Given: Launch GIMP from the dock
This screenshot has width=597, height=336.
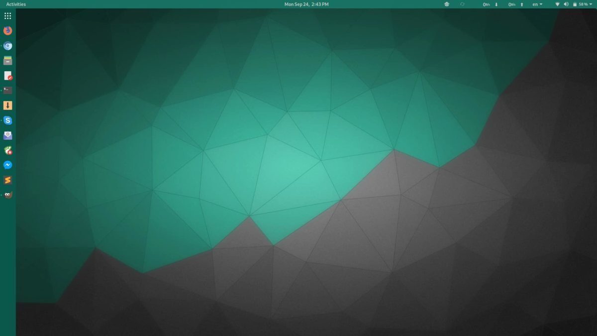Looking at the screenshot, I should (x=7, y=195).
